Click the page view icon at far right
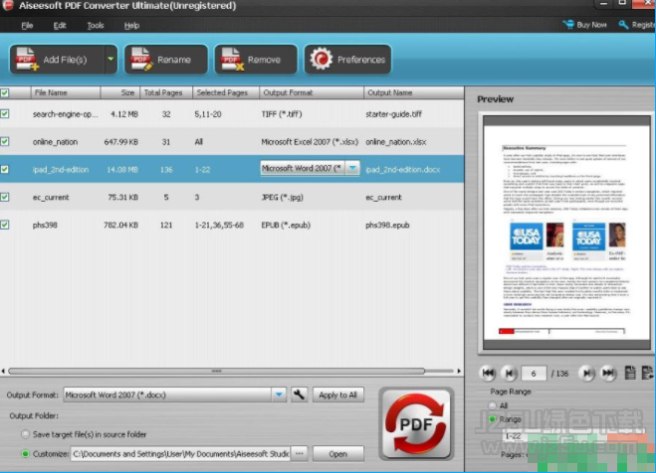Viewport: 656px width, 473px height. [647, 373]
